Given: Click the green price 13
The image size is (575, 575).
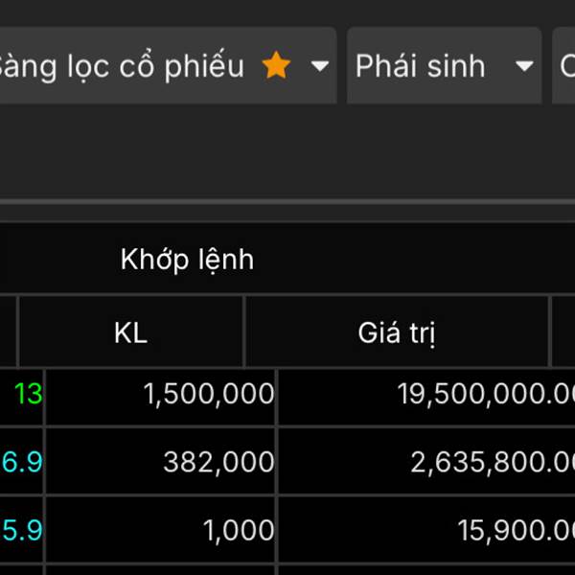Looking at the screenshot, I should (x=29, y=394).
